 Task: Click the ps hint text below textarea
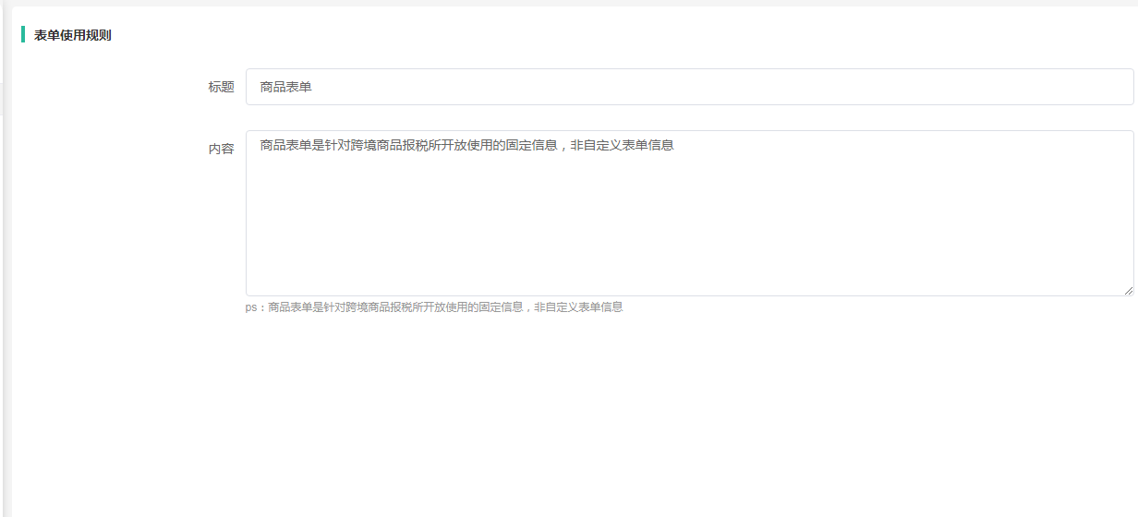coord(434,307)
